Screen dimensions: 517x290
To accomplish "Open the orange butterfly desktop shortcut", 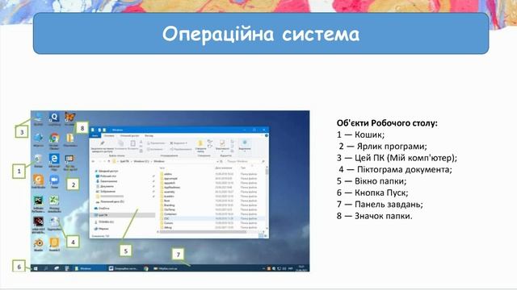I will pos(70,118).
